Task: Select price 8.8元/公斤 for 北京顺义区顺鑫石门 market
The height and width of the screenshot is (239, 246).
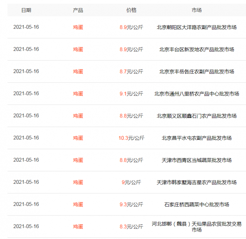Action: (x=131, y=116)
